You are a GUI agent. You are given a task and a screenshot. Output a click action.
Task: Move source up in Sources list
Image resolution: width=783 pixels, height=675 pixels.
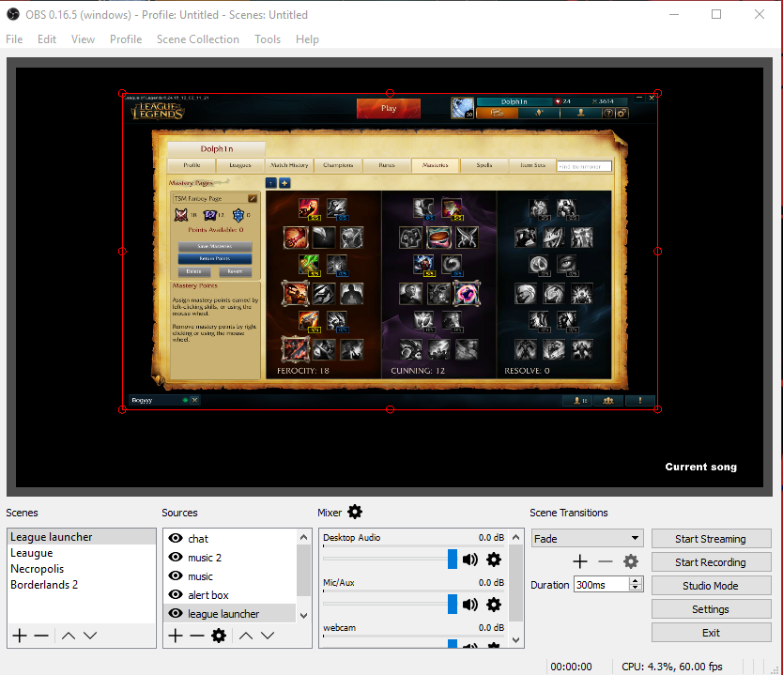pos(246,636)
